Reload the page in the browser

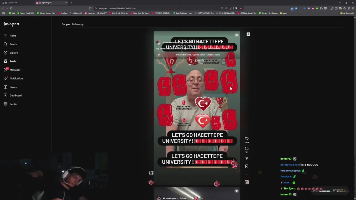coord(11,8)
